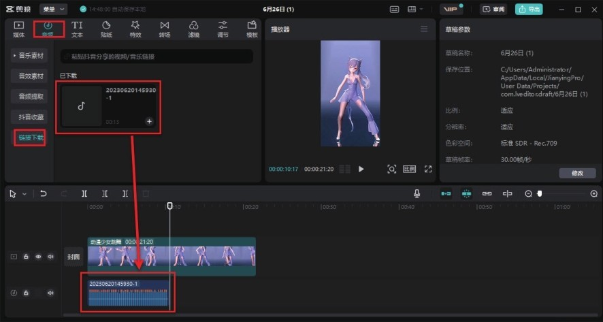Screen dimensions: 603x322
Task: Click the 审阅 review button
Action: pyautogui.click(x=493, y=10)
